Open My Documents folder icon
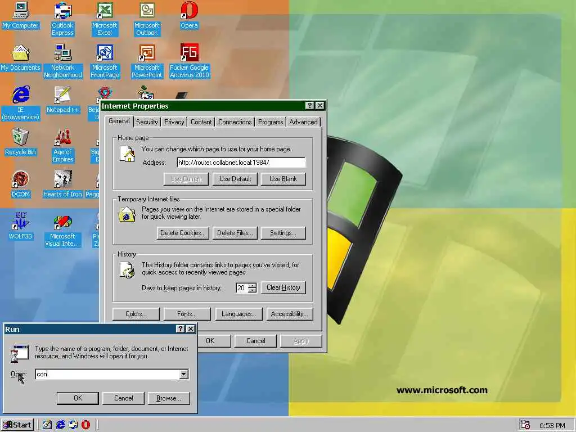This screenshot has width=576, height=432. click(x=21, y=58)
